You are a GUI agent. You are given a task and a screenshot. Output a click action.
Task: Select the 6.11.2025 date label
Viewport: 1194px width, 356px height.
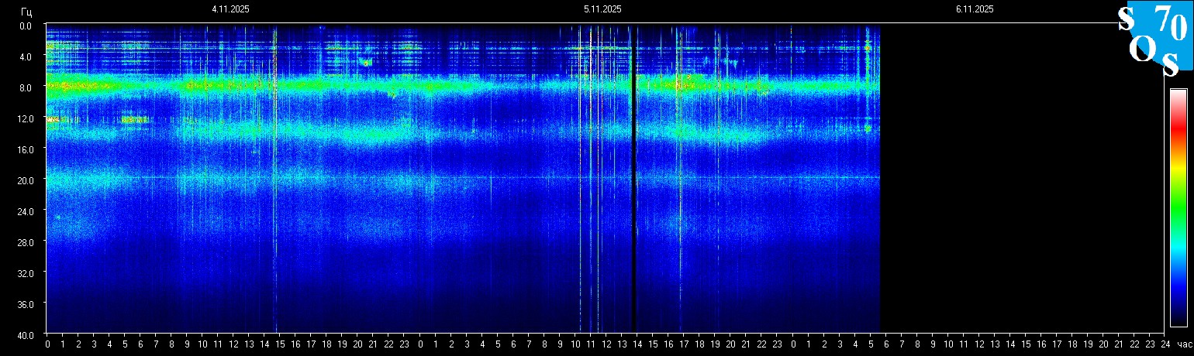point(975,9)
